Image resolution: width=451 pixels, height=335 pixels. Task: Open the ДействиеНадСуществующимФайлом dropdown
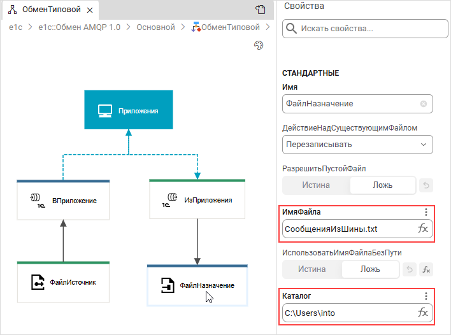357,145
